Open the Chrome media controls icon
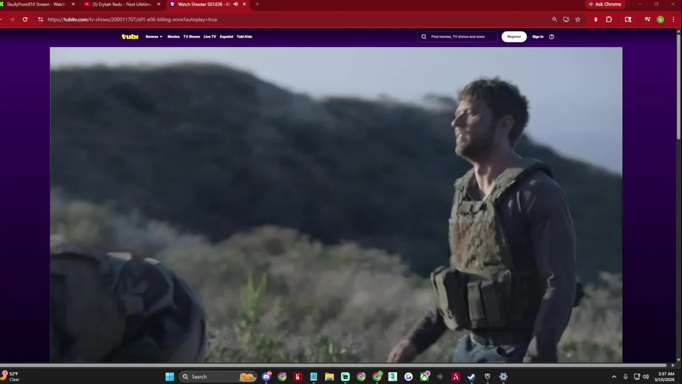 [647, 19]
